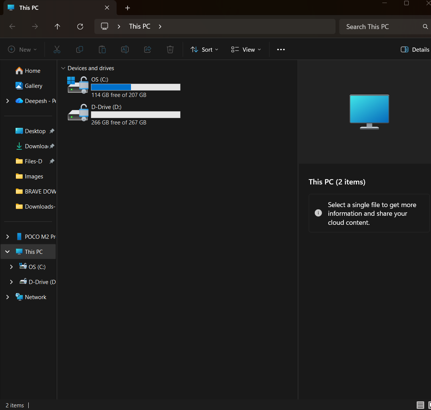
Task: Click '114 GB free of 207 GB' text
Action: point(119,95)
